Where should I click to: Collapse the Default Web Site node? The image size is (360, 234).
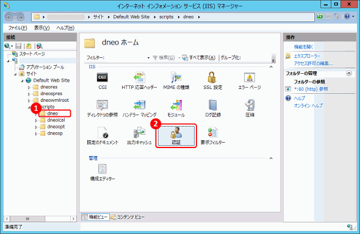[x=22, y=80]
